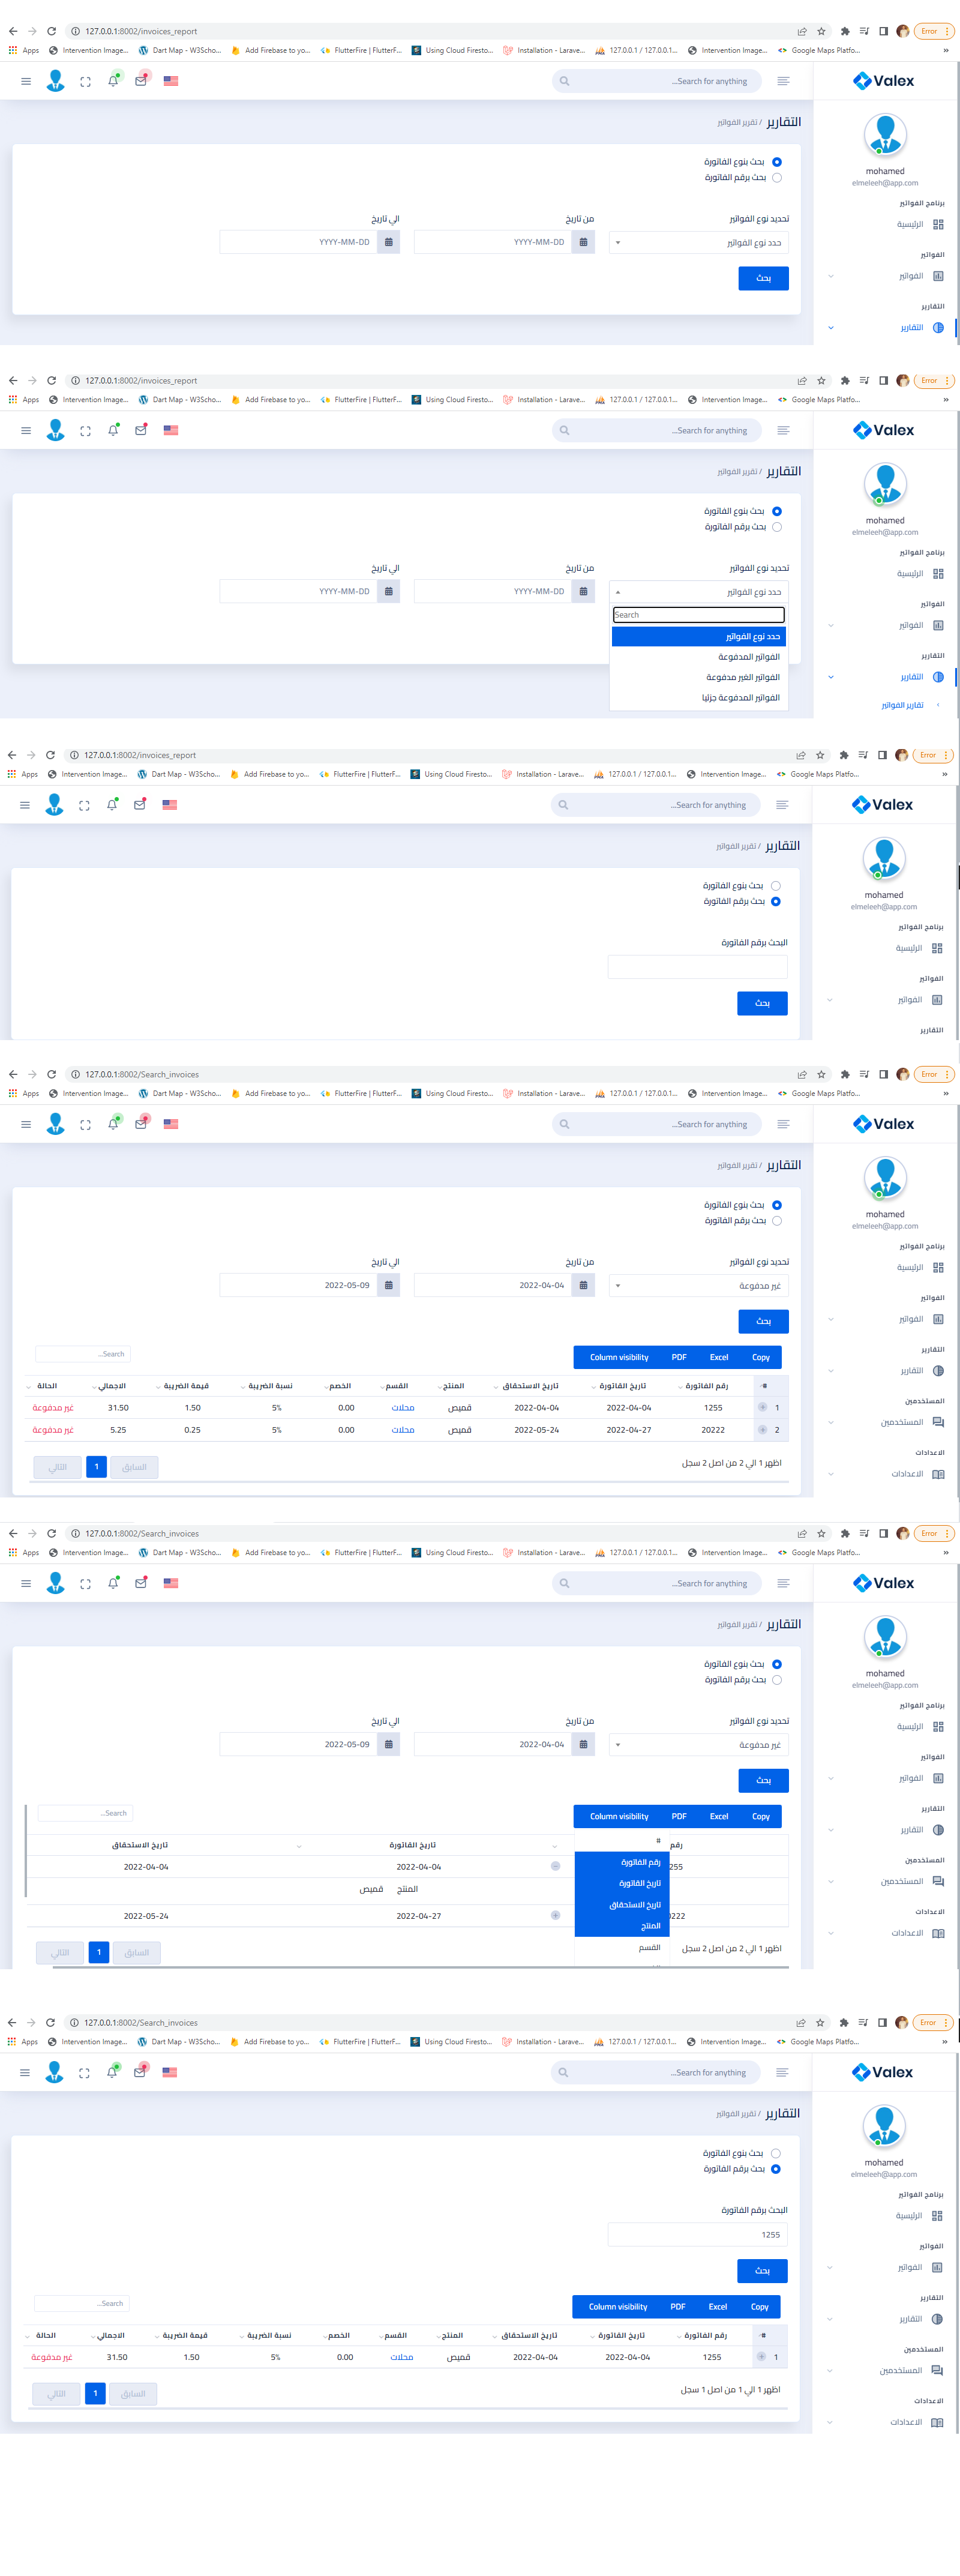The image size is (960, 2576).
Task: Bookmark page with star in topmost browser bar
Action: pos(821,31)
